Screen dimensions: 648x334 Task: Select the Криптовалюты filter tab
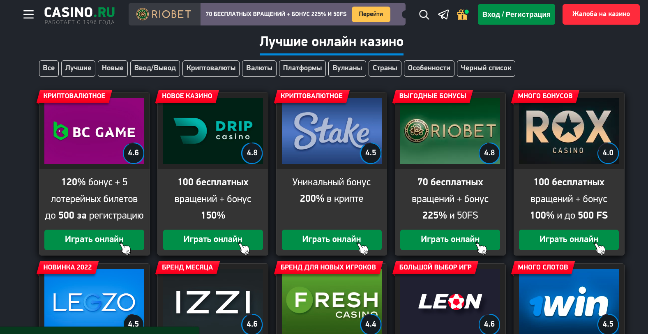point(211,68)
